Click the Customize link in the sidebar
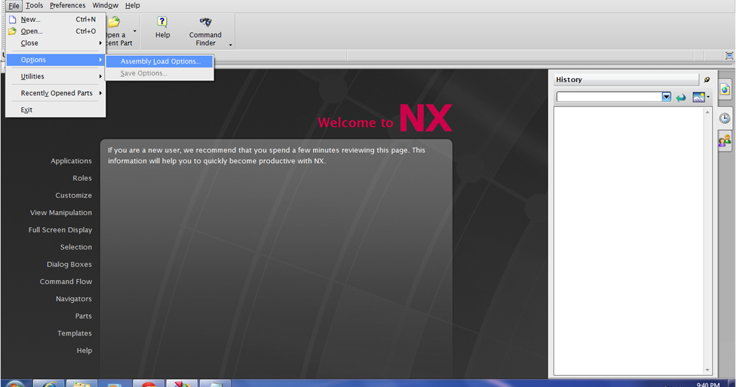 pyautogui.click(x=74, y=195)
